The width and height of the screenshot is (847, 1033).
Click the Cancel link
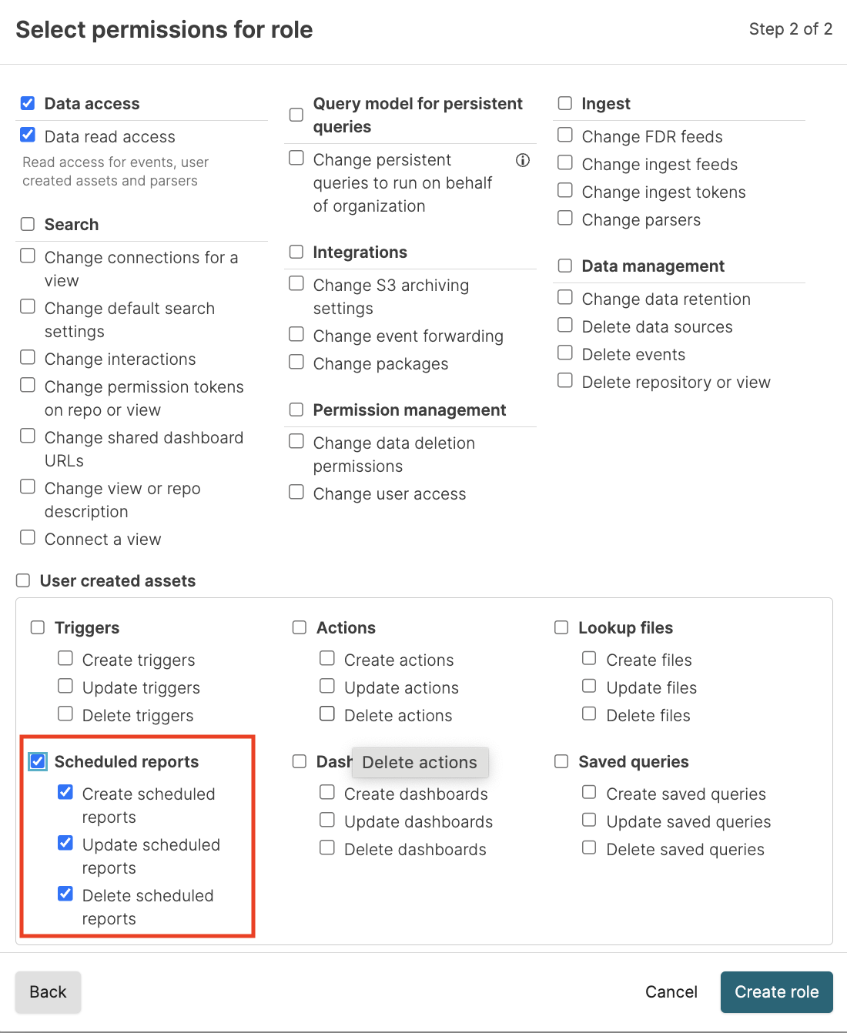[x=671, y=992]
